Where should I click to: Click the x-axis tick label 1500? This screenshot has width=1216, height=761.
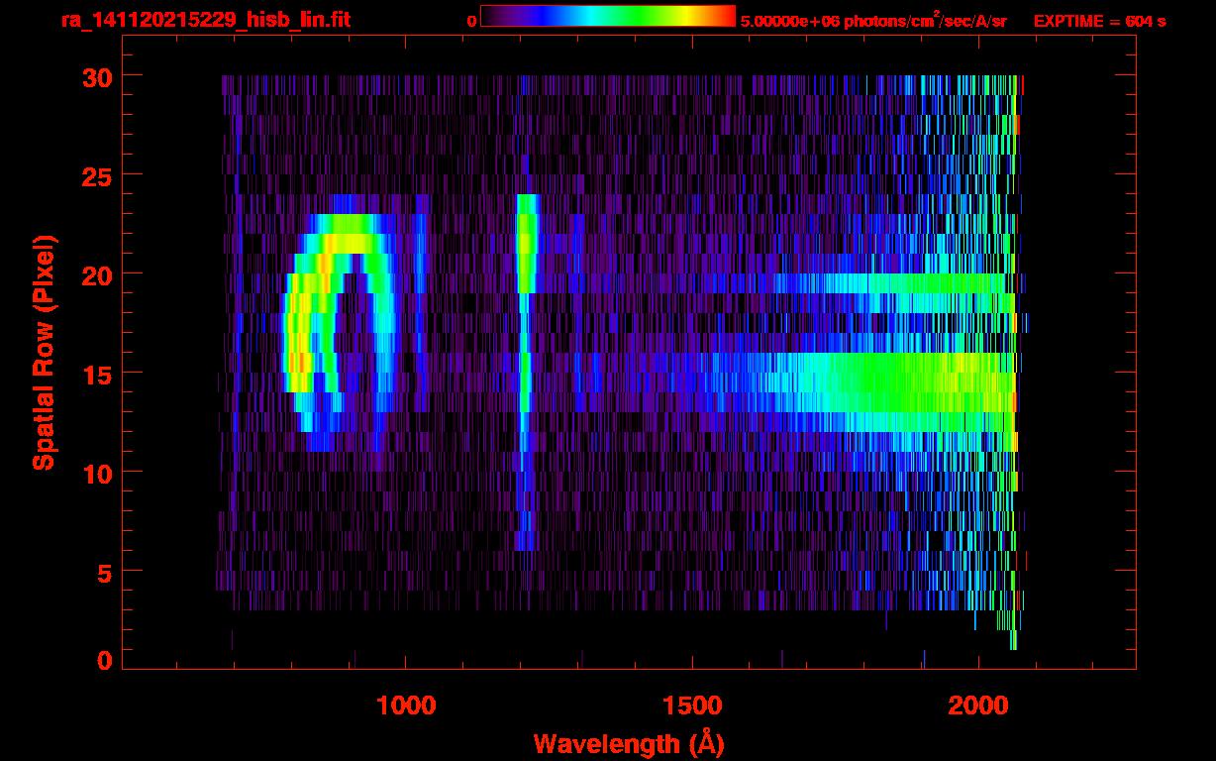click(692, 705)
